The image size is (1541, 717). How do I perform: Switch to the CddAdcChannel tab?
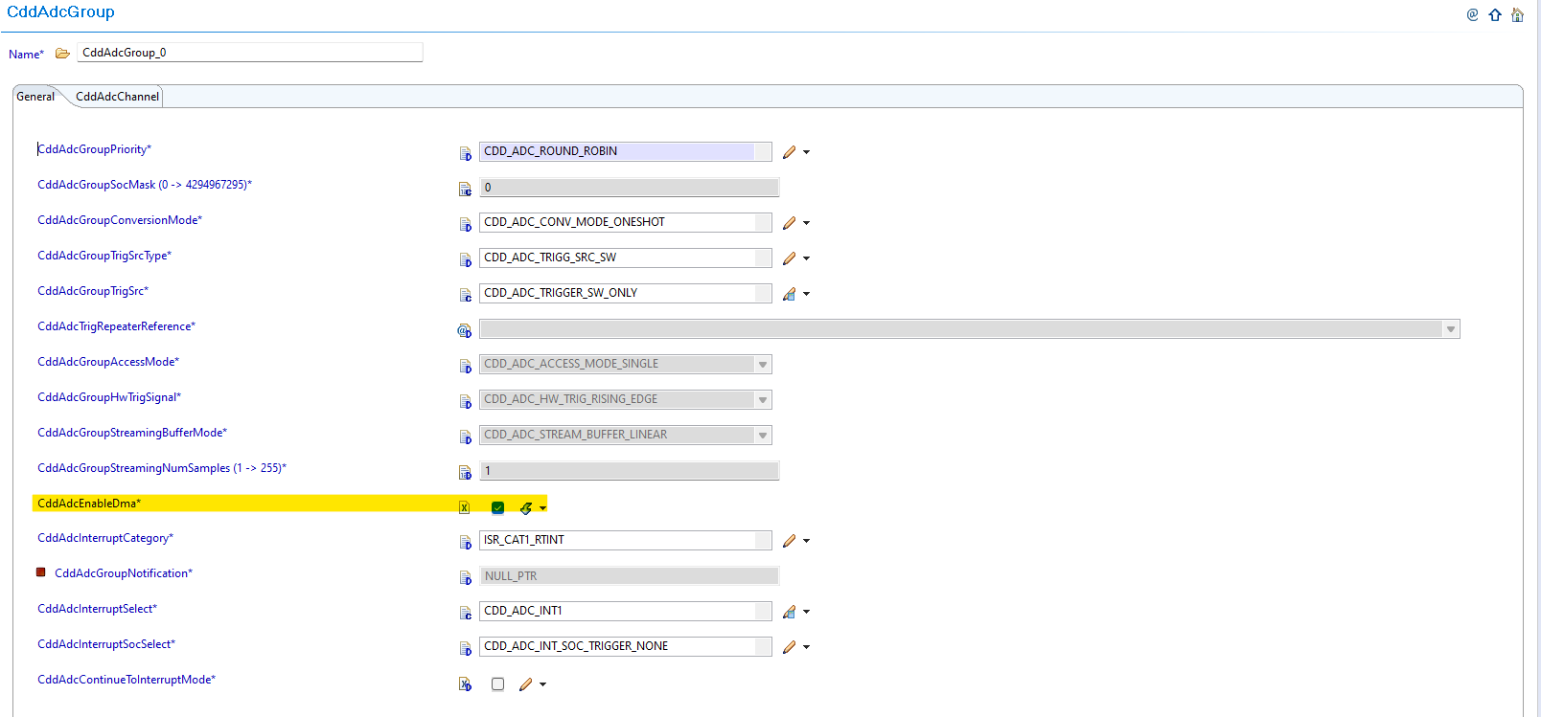point(117,97)
